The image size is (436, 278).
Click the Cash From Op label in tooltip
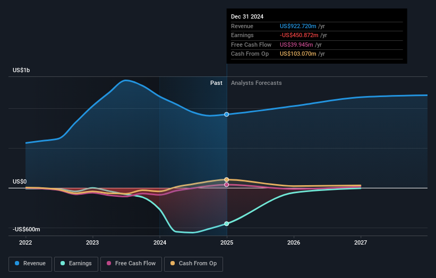250,54
